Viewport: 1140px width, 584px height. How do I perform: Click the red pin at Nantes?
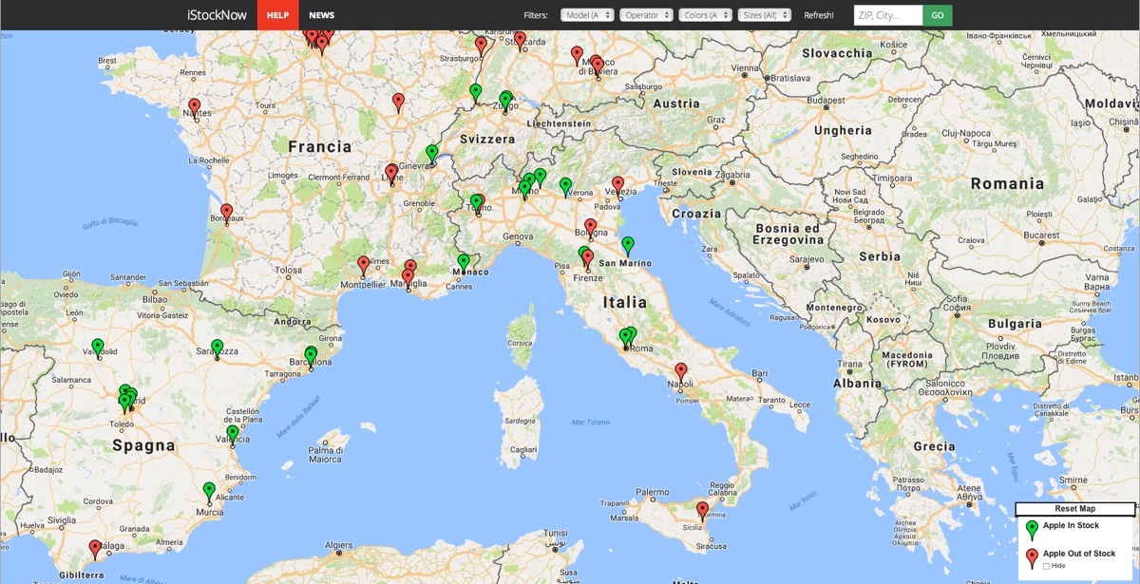tap(194, 107)
